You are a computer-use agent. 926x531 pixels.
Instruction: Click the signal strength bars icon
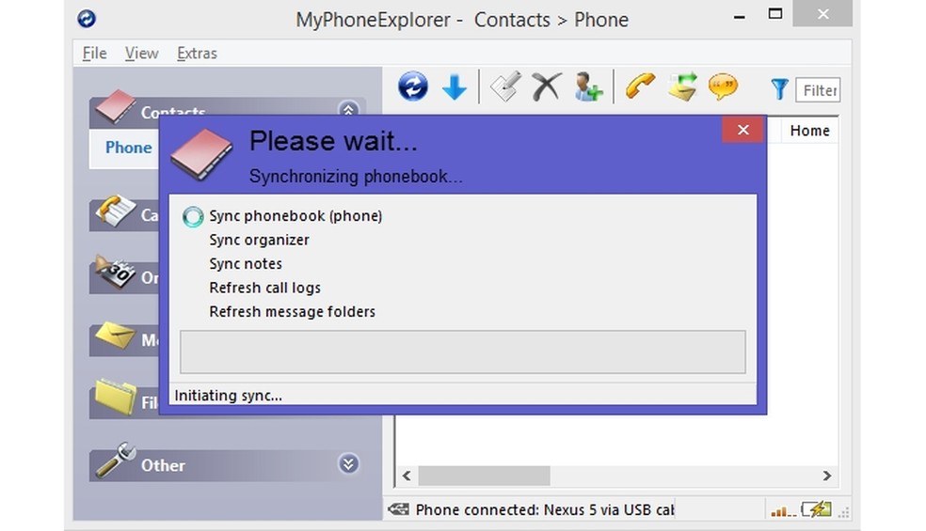pos(784,511)
